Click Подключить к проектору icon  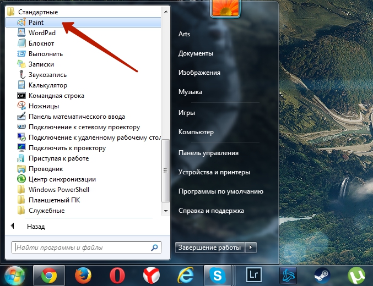[21, 148]
